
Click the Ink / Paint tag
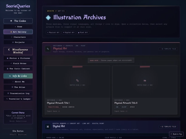click(121, 107)
